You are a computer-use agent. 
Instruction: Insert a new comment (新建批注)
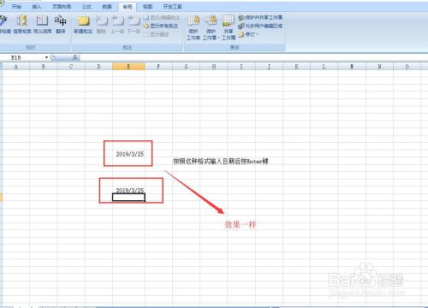click(x=83, y=24)
